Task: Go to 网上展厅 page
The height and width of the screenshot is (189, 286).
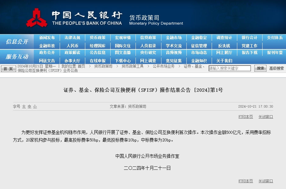Action: (x=224, y=53)
